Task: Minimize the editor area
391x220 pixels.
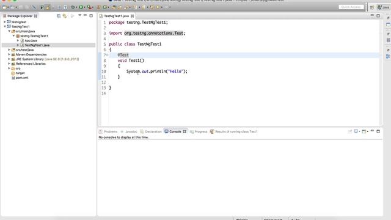Action: tap(372, 15)
